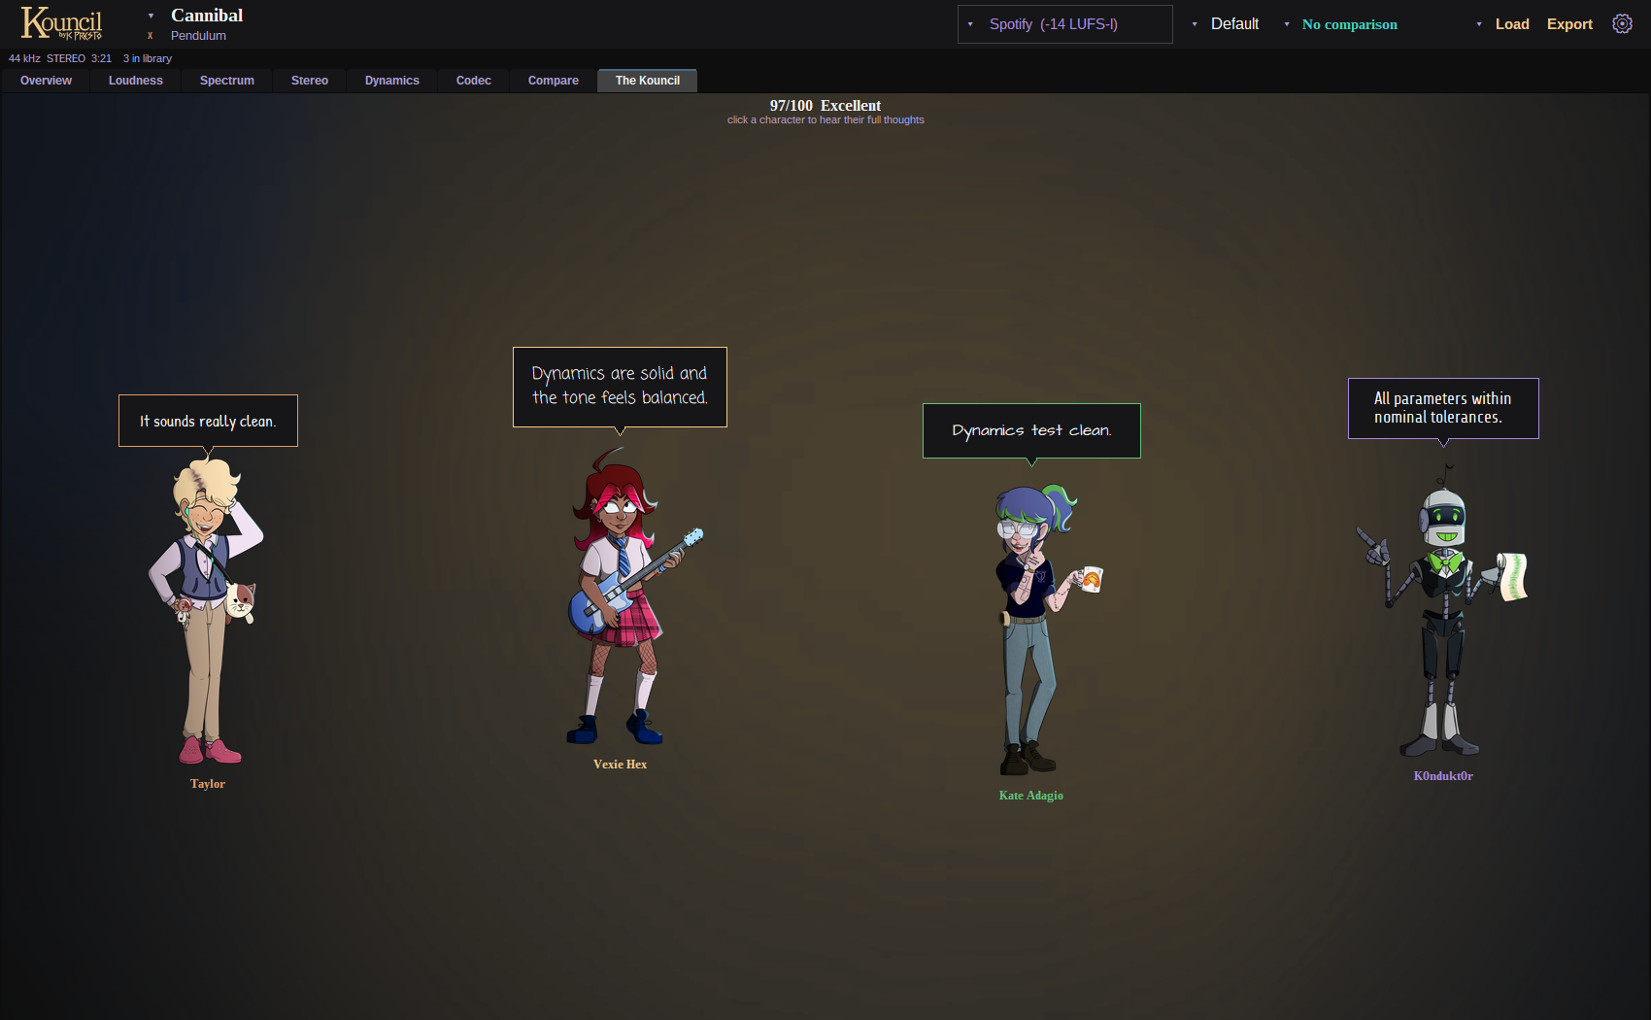1651x1020 pixels.
Task: Go to the Codec tab
Action: pos(474,81)
